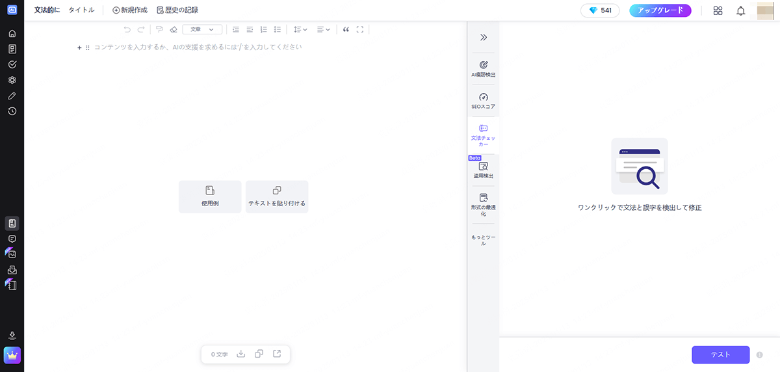This screenshot has height=372, width=780.
Task: Toggle fullscreen editor mode
Action: pyautogui.click(x=360, y=29)
